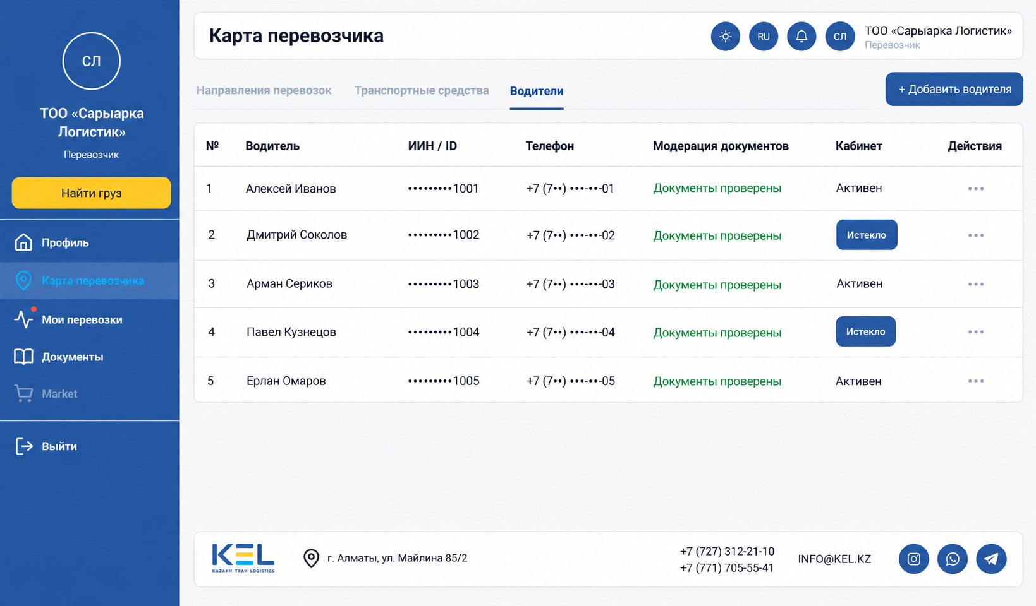Toggle the light/dark theme sun icon

point(725,37)
